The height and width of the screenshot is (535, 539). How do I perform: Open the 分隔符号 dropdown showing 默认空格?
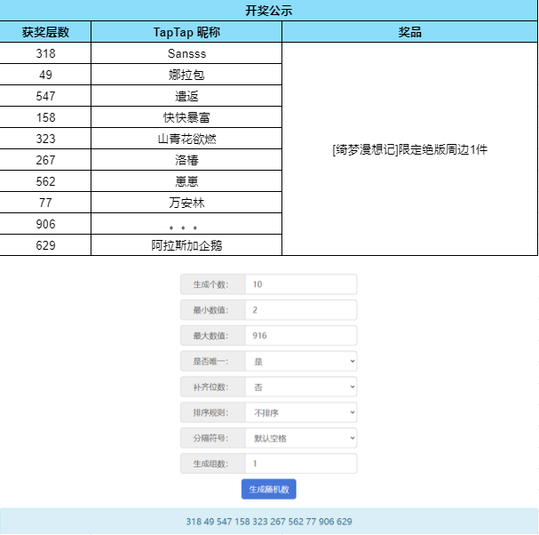pos(301,438)
